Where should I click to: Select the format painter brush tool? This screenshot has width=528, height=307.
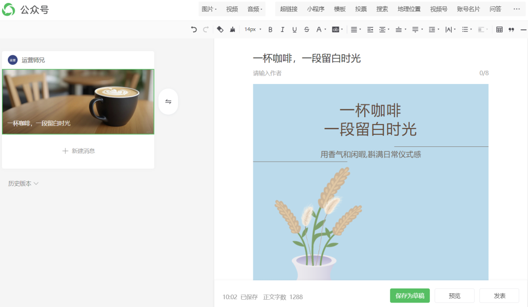[232, 29]
